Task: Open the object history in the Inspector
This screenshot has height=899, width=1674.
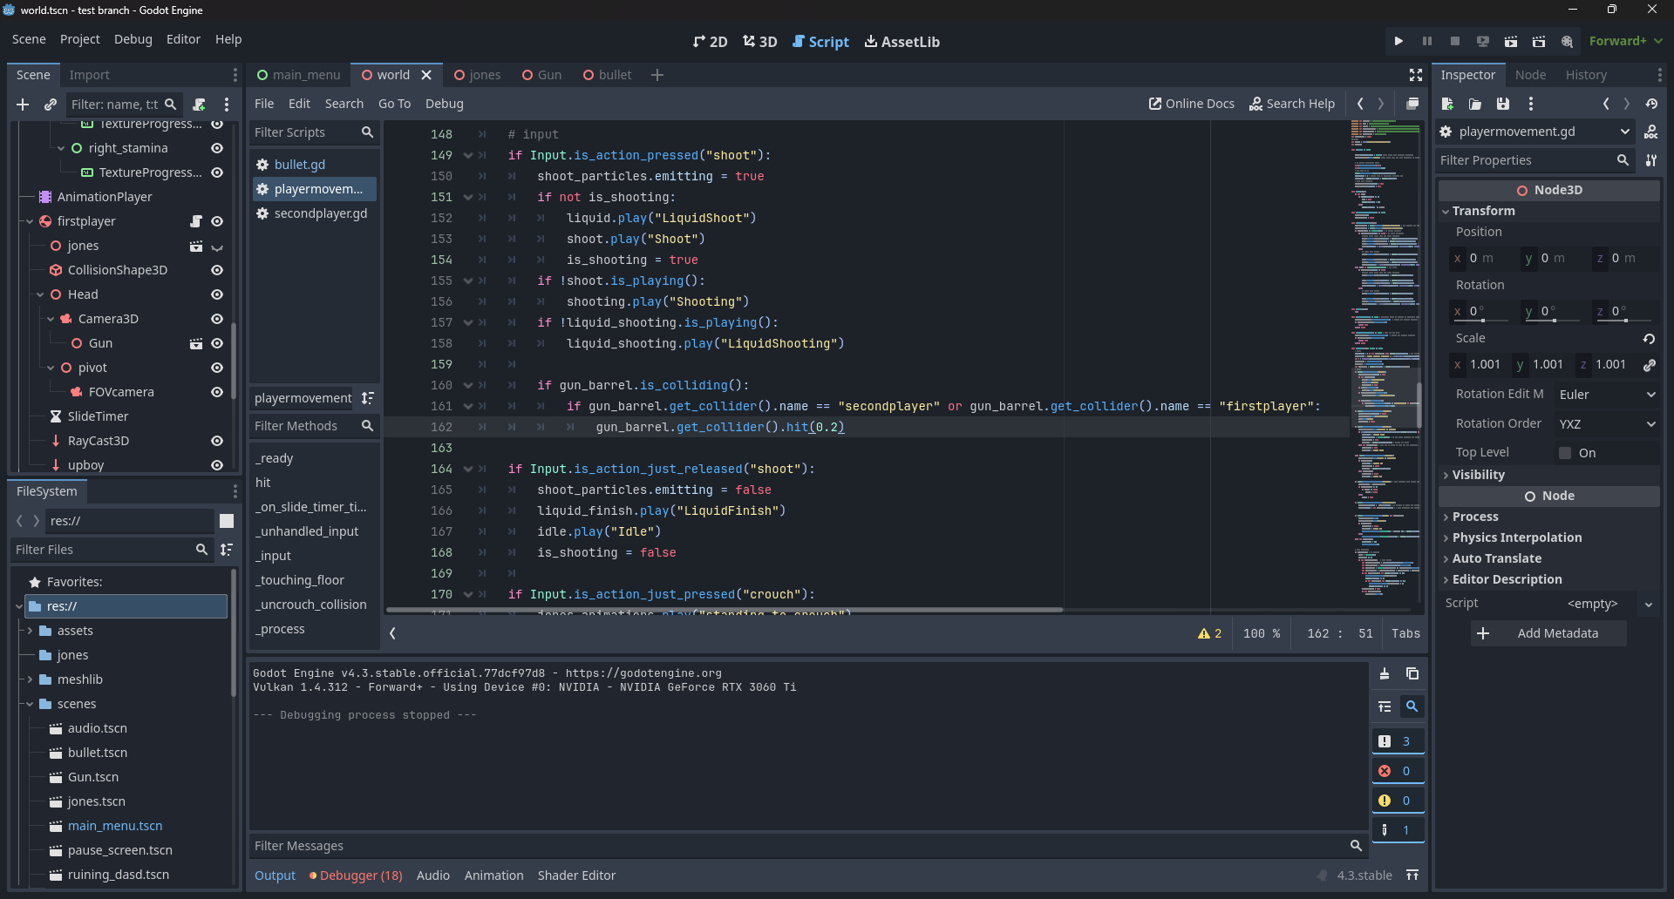Action: tap(1651, 104)
